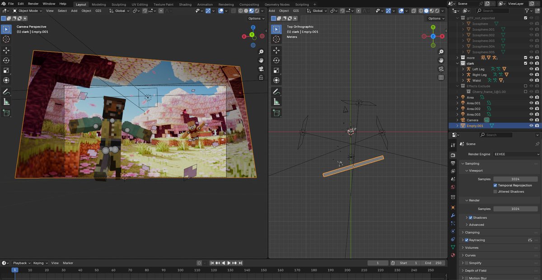Activate Scale tool in left viewport toolbar
This screenshot has width=542, height=280.
coord(6,70)
